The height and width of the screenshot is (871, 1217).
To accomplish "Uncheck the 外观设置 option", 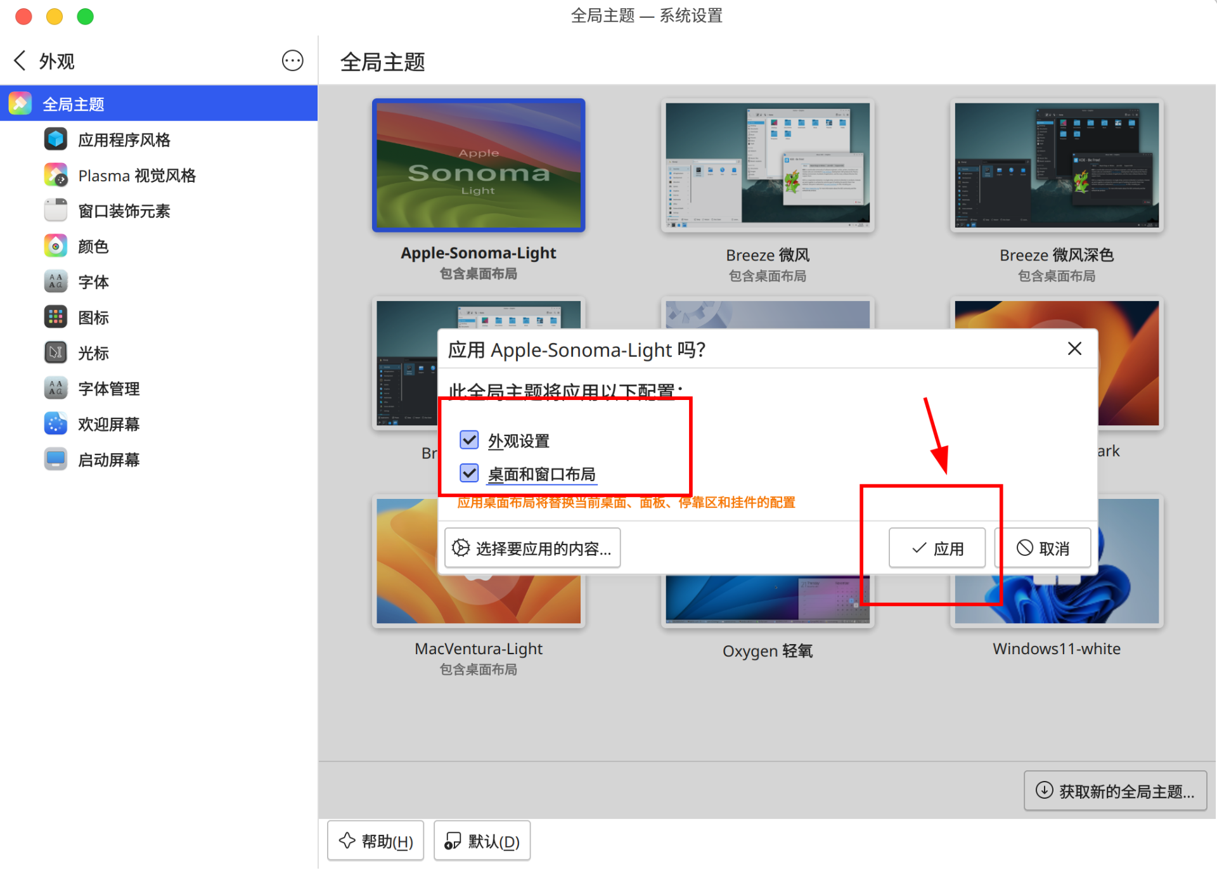I will 468,440.
